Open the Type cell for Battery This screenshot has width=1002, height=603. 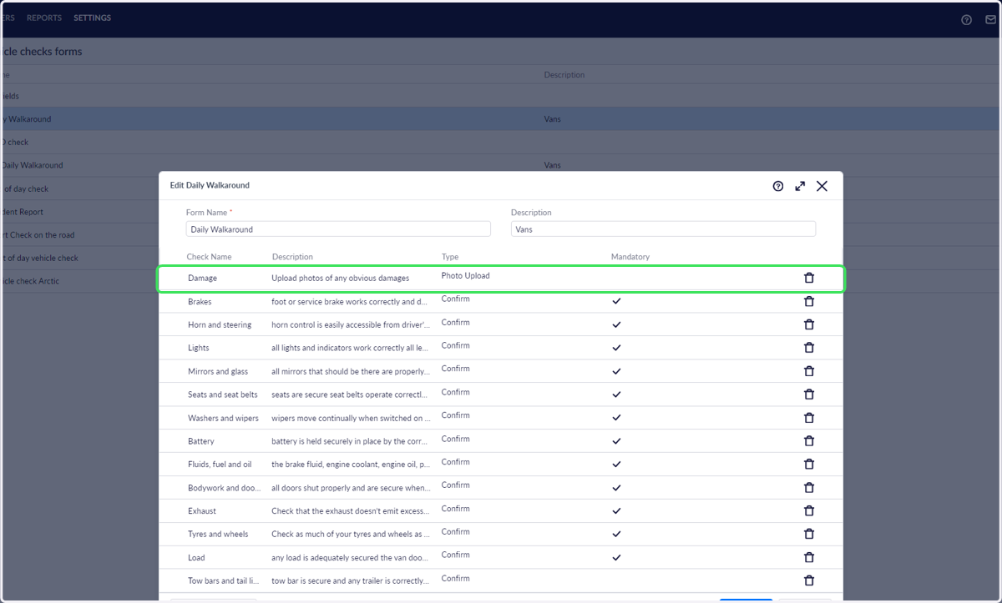(456, 439)
